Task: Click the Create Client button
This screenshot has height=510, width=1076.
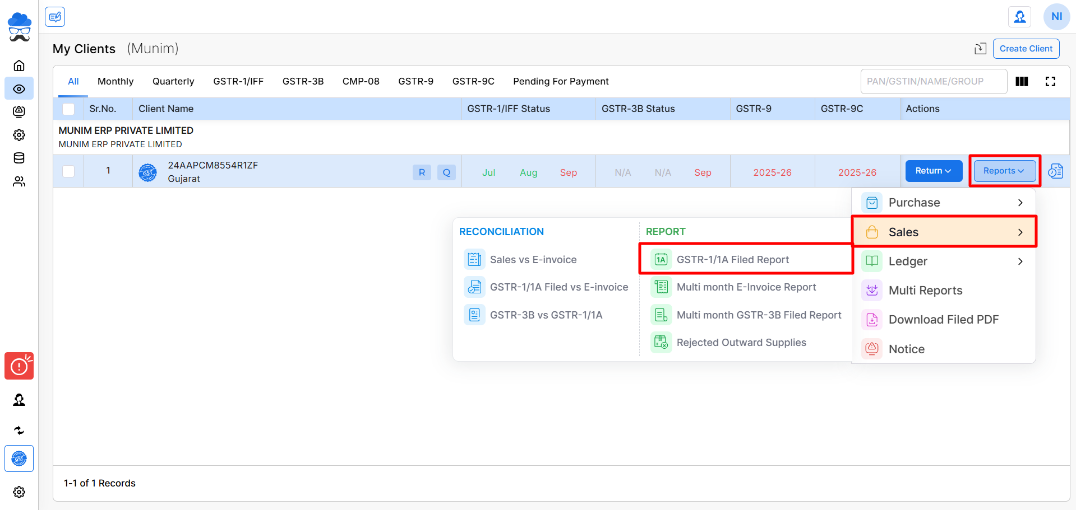Action: tap(1026, 49)
